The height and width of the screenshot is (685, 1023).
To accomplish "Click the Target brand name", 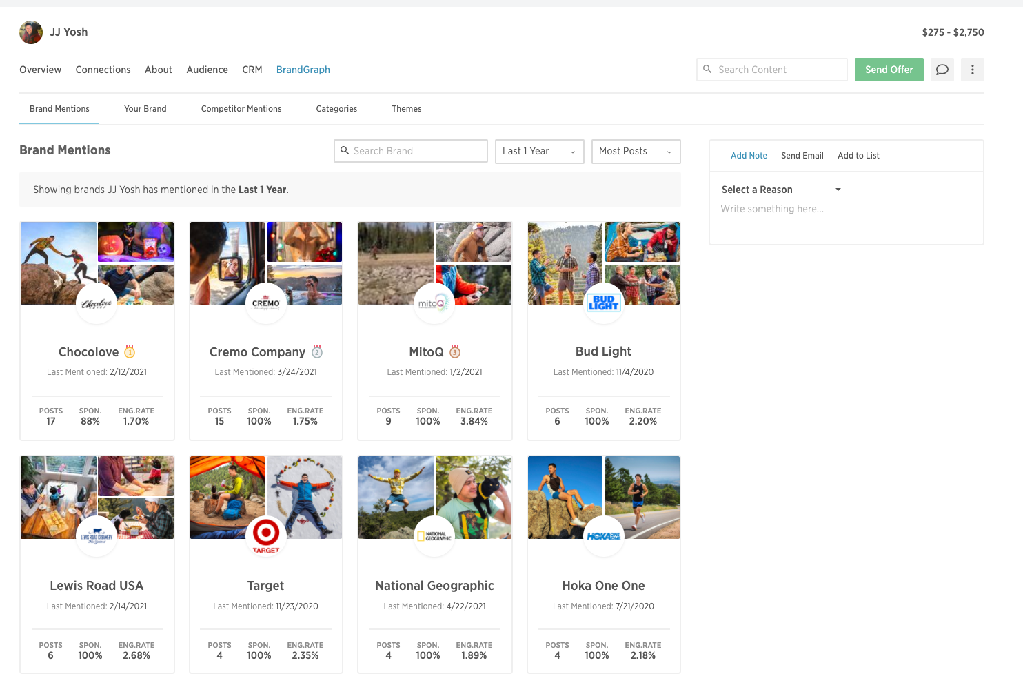I will [x=266, y=586].
